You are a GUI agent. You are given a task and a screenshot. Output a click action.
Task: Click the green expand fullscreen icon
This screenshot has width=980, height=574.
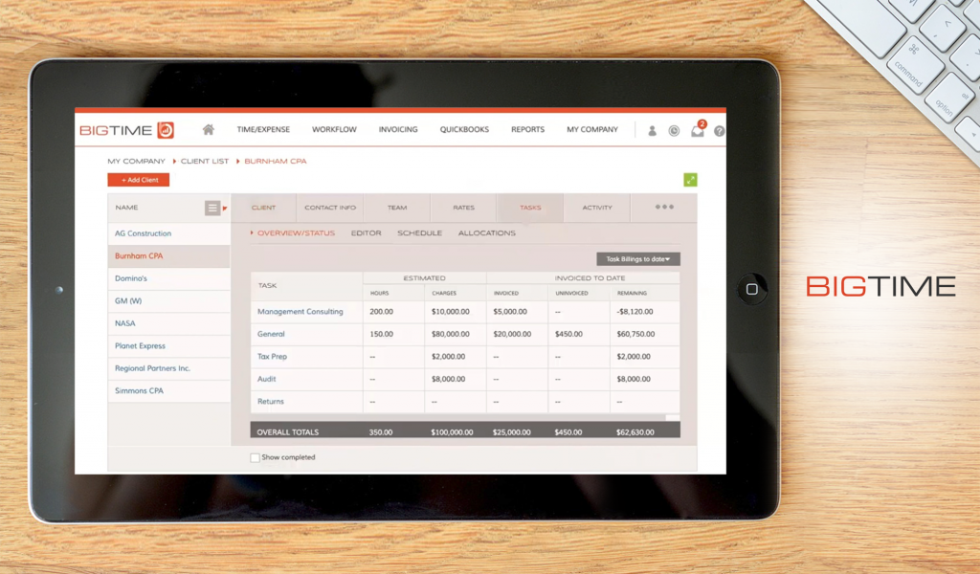690,180
